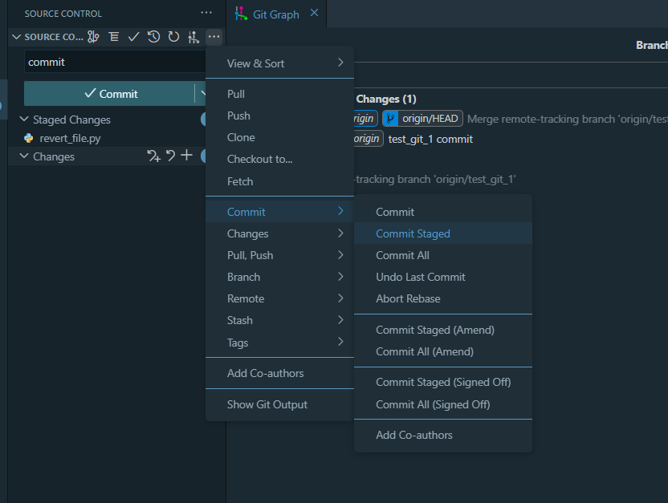The image size is (668, 503).
Task: Click the origin/HEAD branch icon
Action: [x=390, y=118]
